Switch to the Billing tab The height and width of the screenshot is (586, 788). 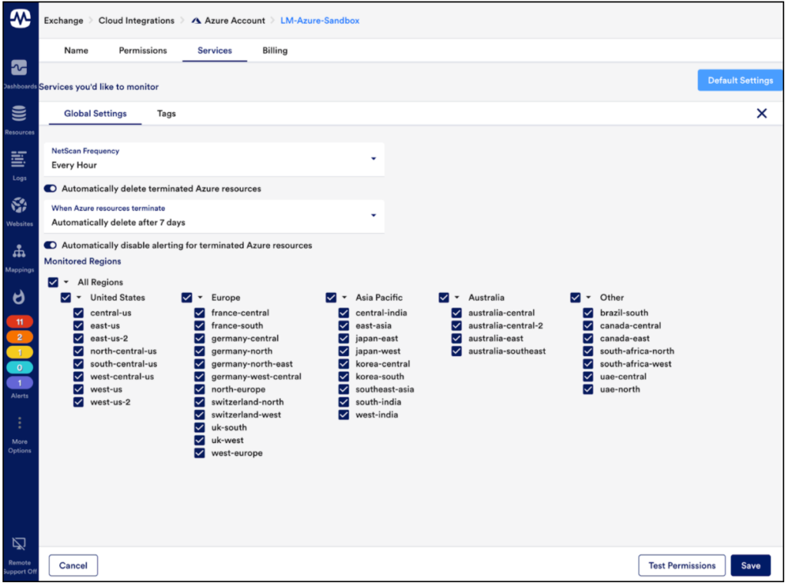point(275,51)
